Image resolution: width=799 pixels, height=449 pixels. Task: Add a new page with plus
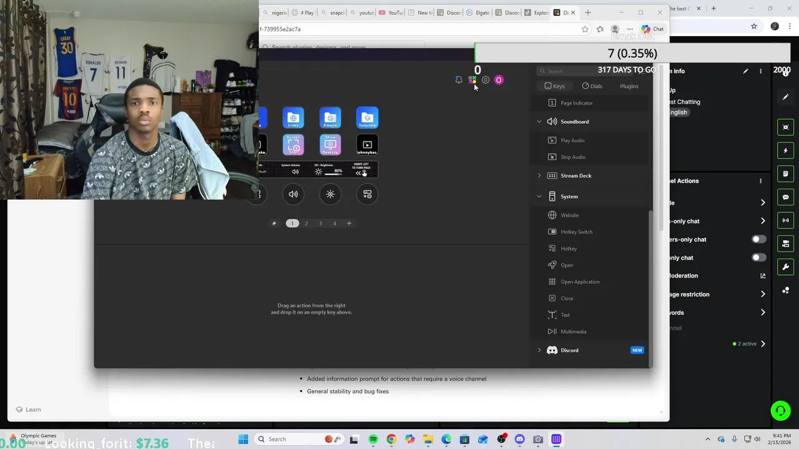coord(349,223)
